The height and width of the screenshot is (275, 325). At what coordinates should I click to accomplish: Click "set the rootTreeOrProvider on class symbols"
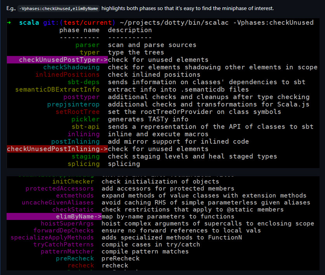pos(195,112)
